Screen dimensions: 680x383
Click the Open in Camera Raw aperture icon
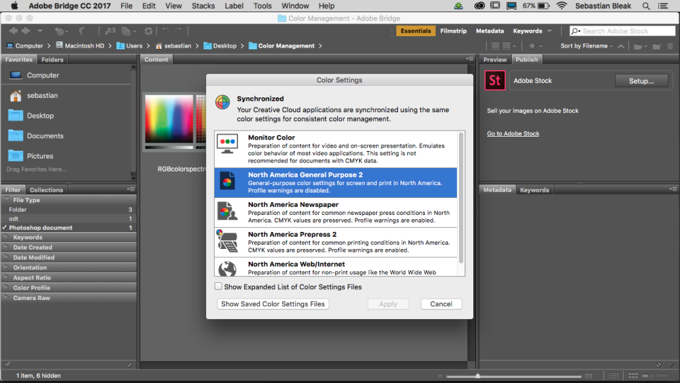148,31
